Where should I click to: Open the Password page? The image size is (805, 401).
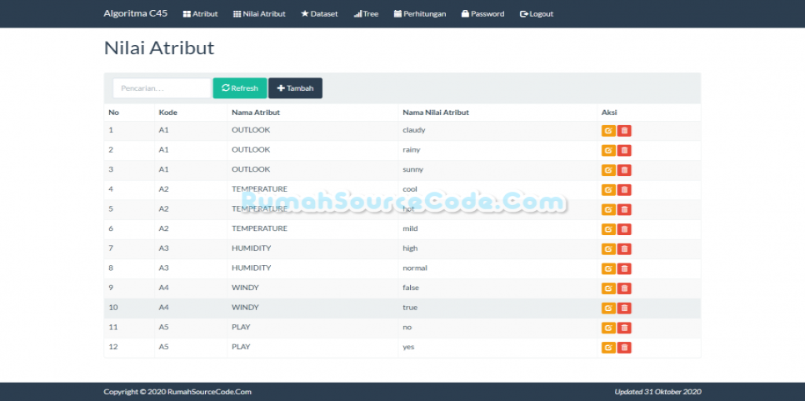pos(482,14)
